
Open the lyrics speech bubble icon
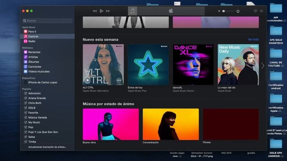[x=255, y=11]
